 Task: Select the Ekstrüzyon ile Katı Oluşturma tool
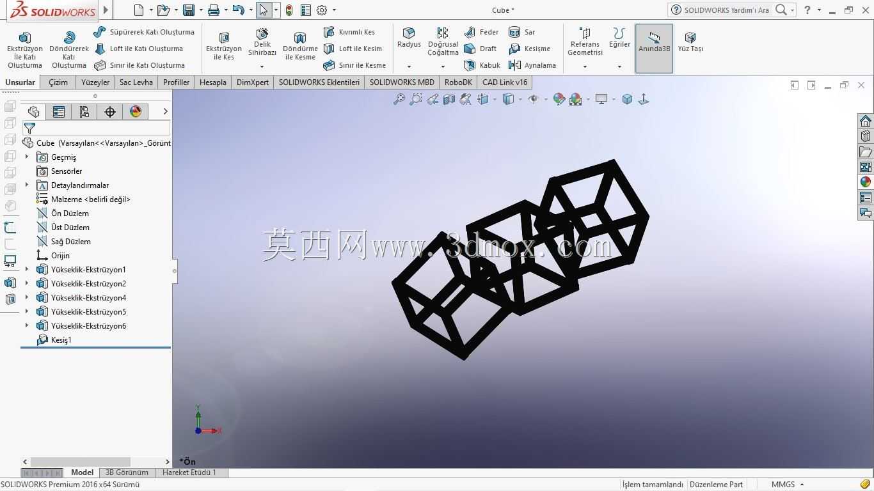pos(25,50)
